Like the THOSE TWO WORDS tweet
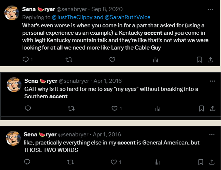The height and width of the screenshot is (170, 221). tap(114, 162)
